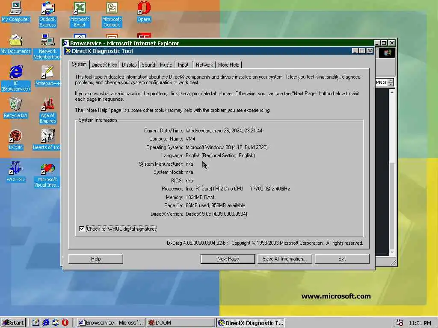The image size is (438, 328).
Task: Open the Start menu
Action: (13, 323)
